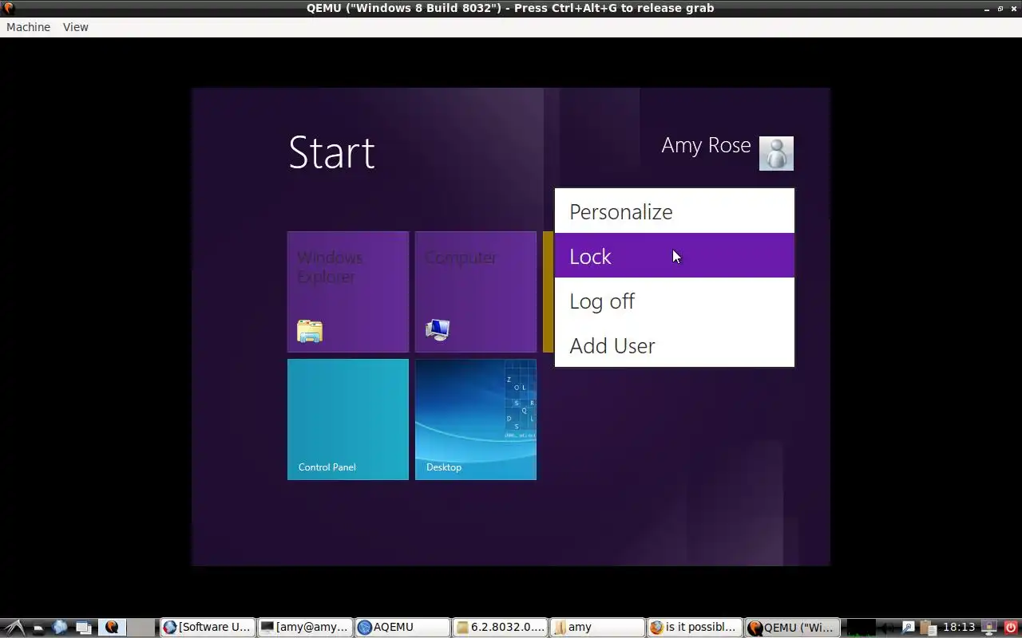Open the Desktop tile
The height and width of the screenshot is (638, 1022).
pos(476,419)
